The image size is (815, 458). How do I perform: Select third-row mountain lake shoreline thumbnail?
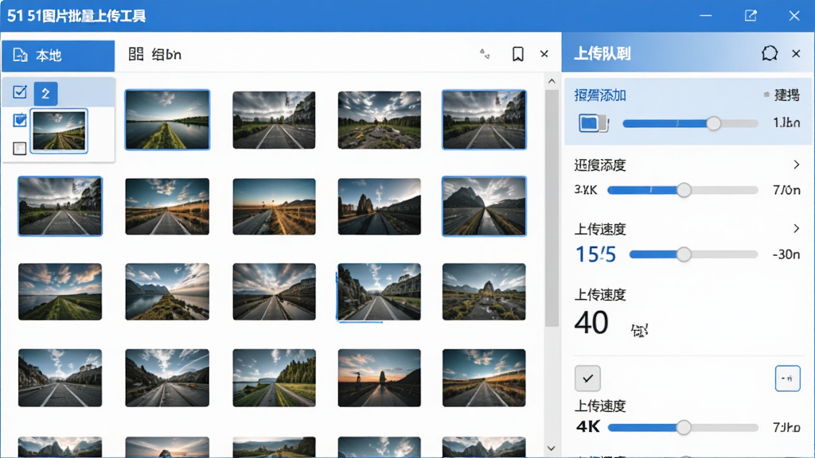point(167,291)
